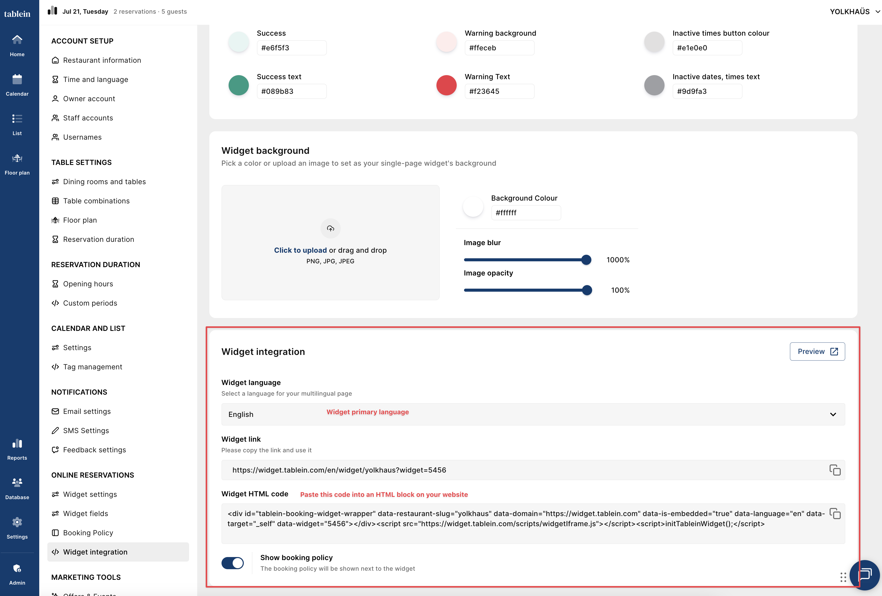
Task: Open Inactive times button colour swatch
Action: tap(654, 41)
